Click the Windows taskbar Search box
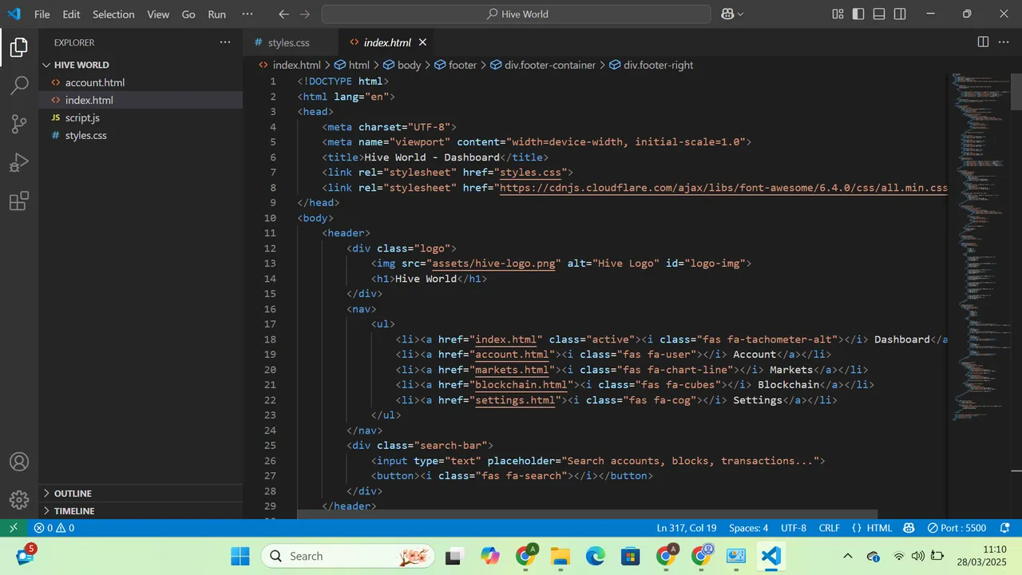1022x575 pixels. pos(348,556)
